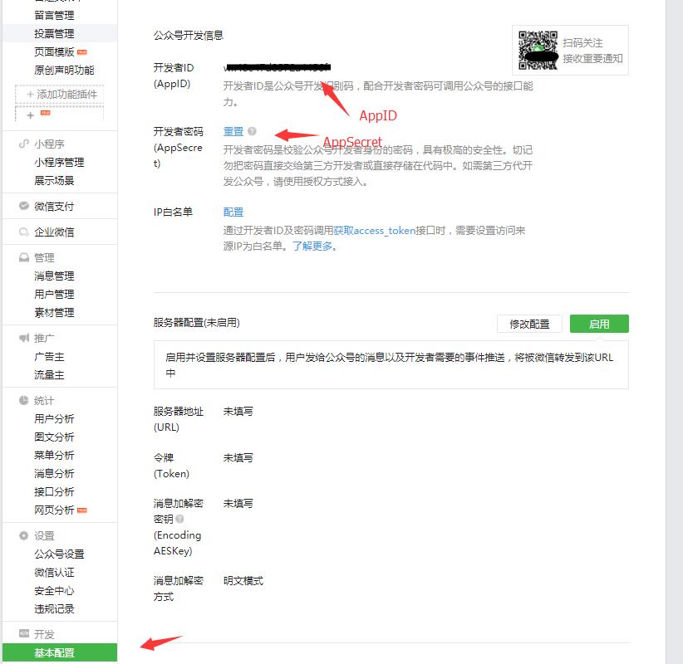Viewport: 683px width, 664px height.
Task: Click the 企业微信 chat bubble icon
Action: (23, 232)
